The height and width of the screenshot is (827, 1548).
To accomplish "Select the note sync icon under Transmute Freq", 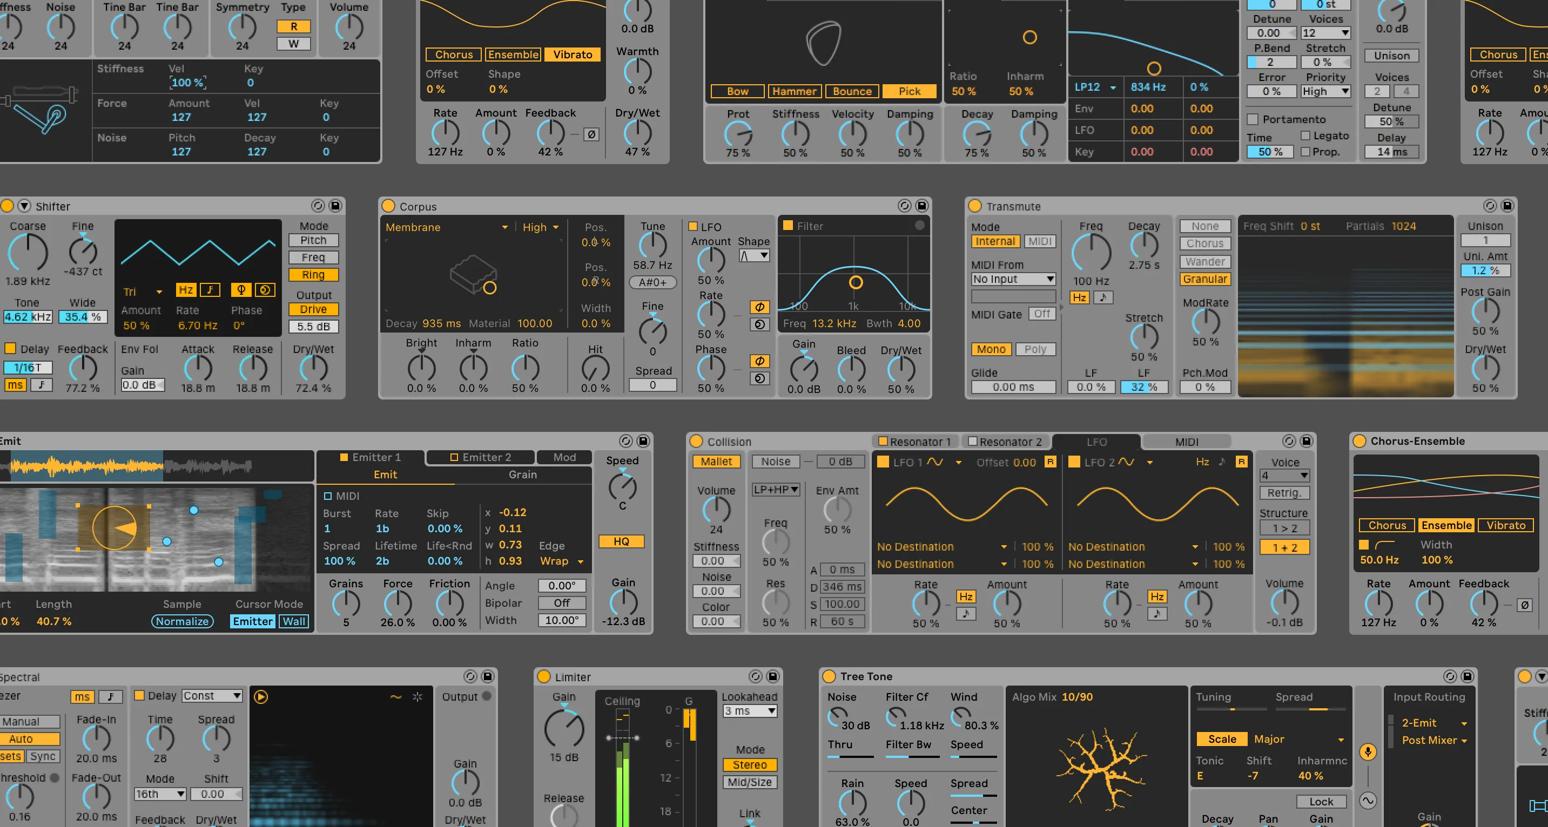I will coord(1103,297).
